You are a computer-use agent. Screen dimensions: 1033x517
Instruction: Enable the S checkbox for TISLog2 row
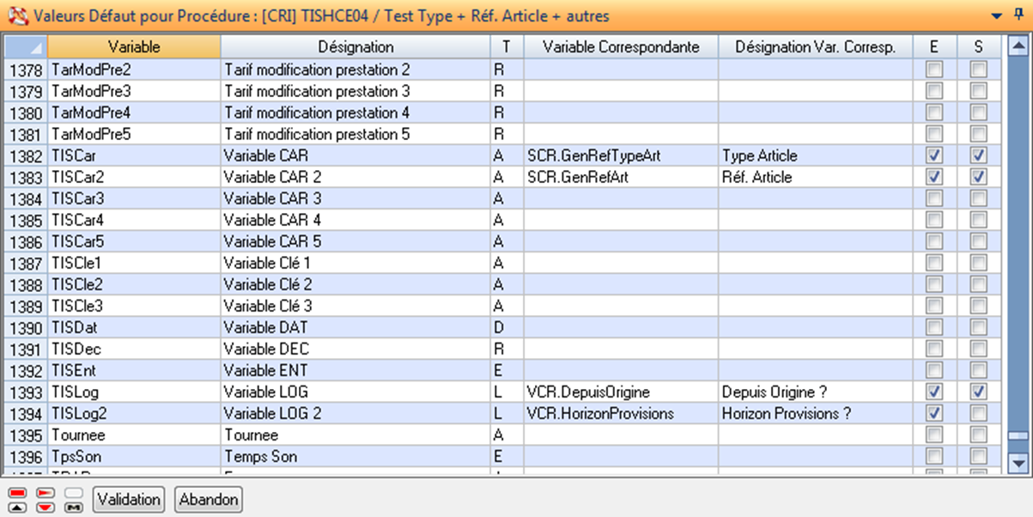pos(978,413)
